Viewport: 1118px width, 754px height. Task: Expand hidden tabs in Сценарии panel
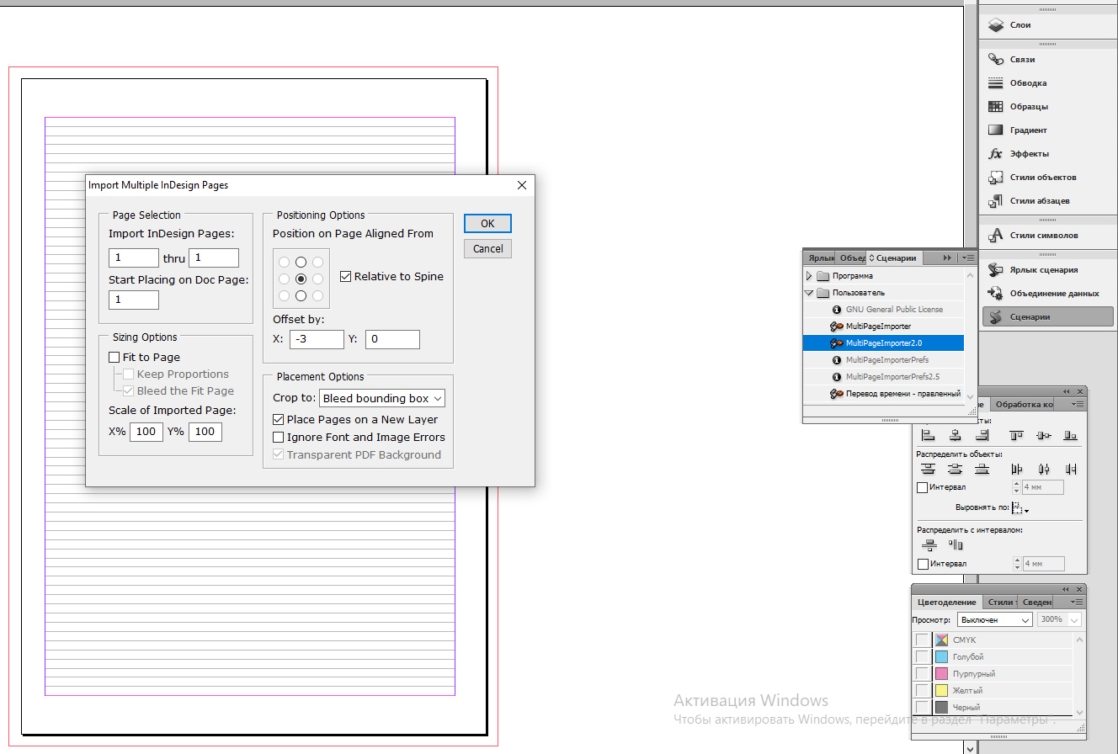[947, 258]
